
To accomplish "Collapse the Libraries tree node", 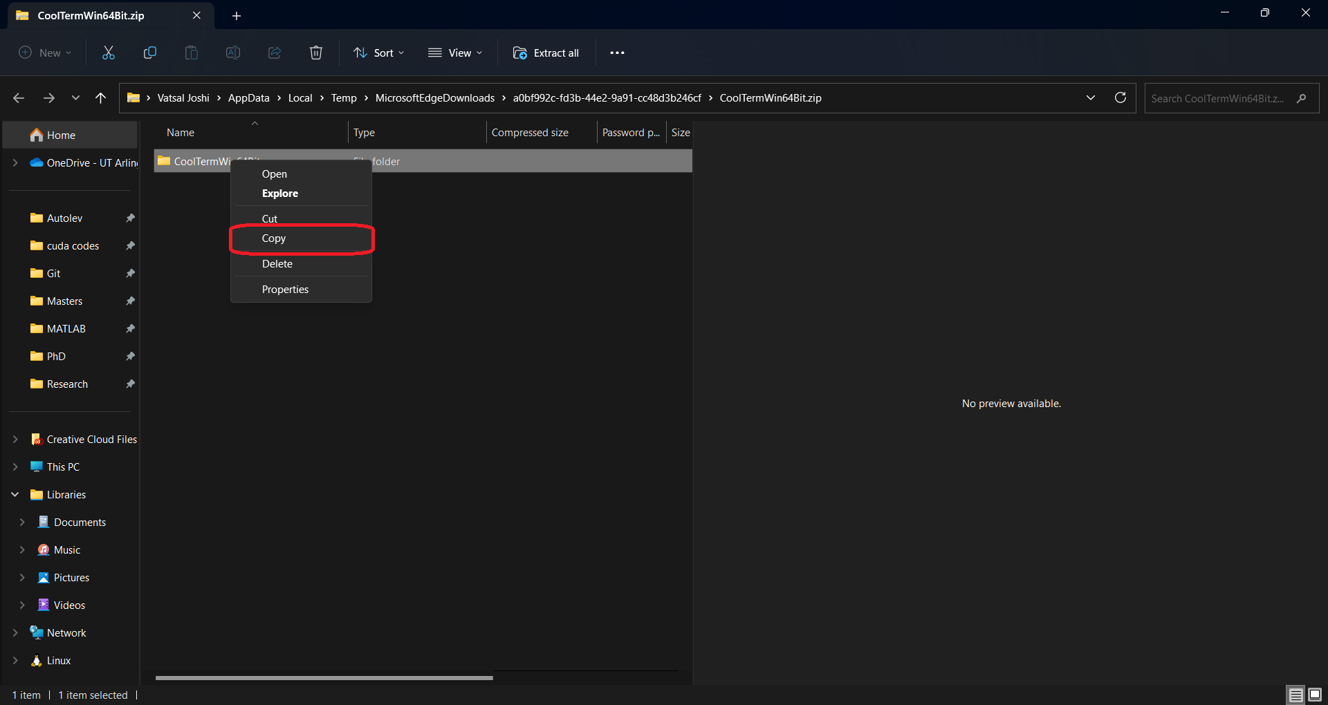I will coord(15,495).
